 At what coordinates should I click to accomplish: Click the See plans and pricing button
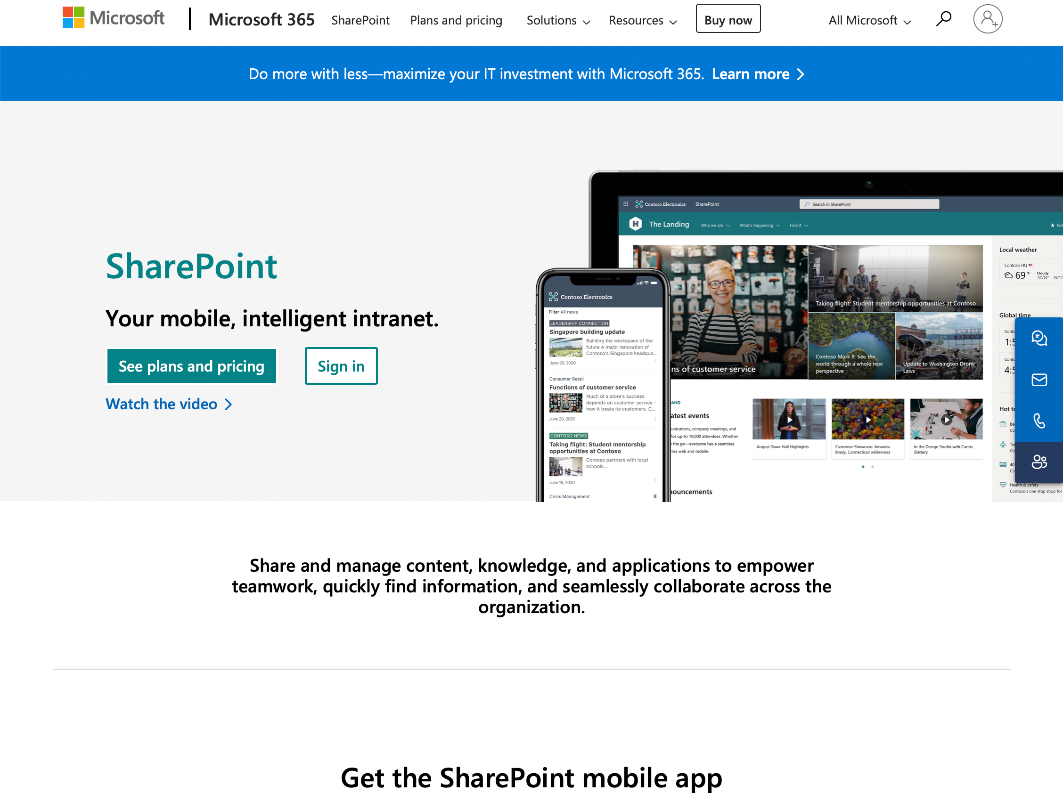pos(192,365)
